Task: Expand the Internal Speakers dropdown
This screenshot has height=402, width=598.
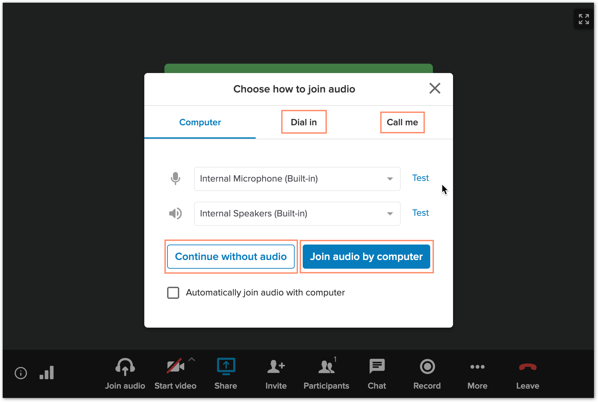Action: click(297, 214)
